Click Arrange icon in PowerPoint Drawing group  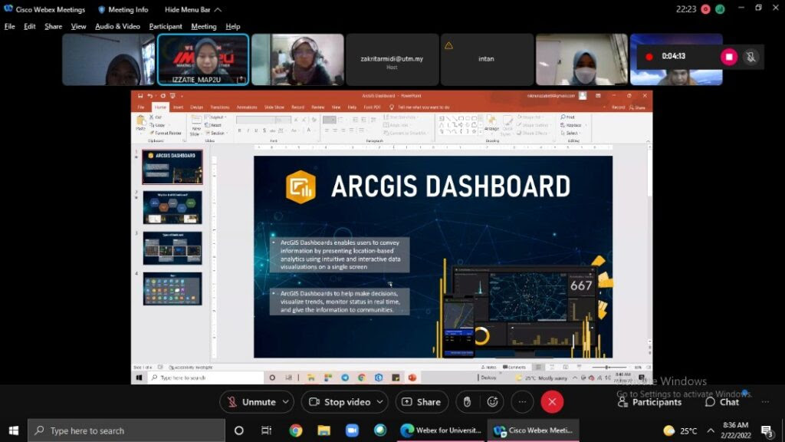coord(491,124)
